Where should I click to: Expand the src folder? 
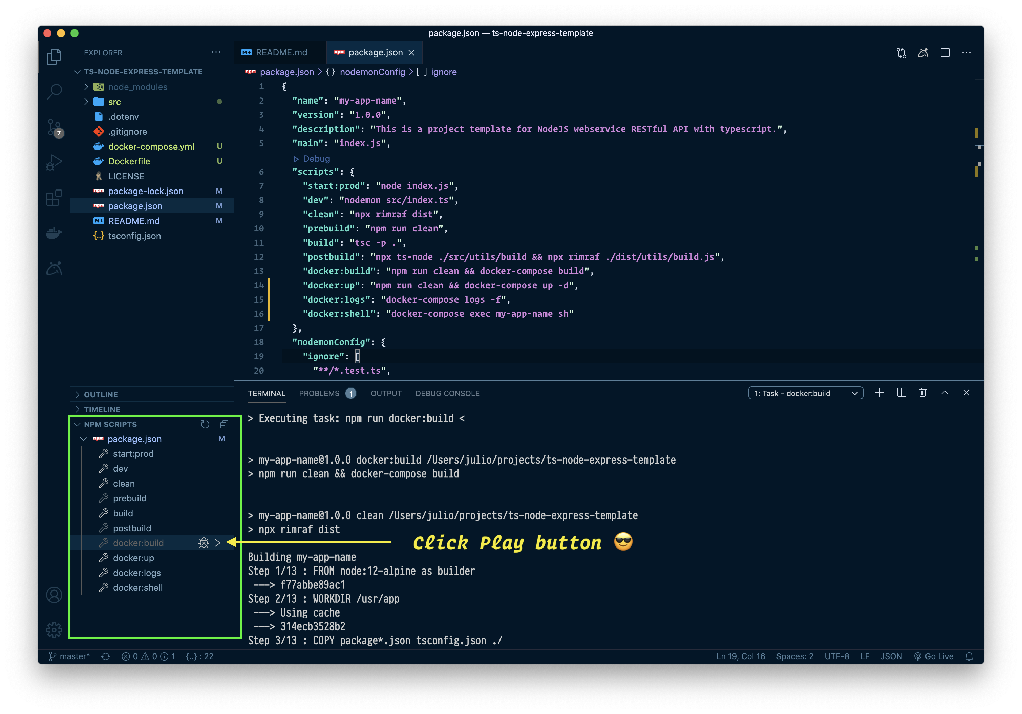pyautogui.click(x=114, y=102)
